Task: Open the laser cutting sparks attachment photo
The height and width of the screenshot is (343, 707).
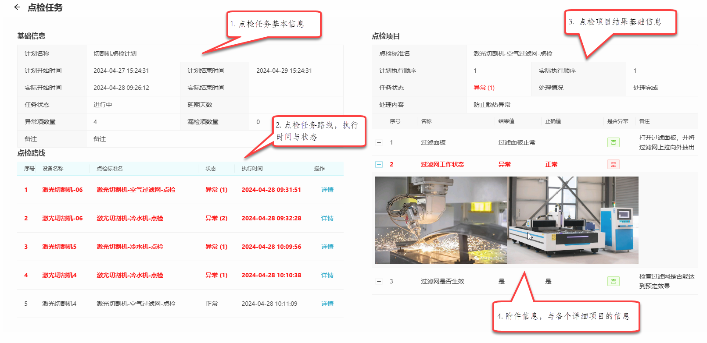Action: [441, 220]
